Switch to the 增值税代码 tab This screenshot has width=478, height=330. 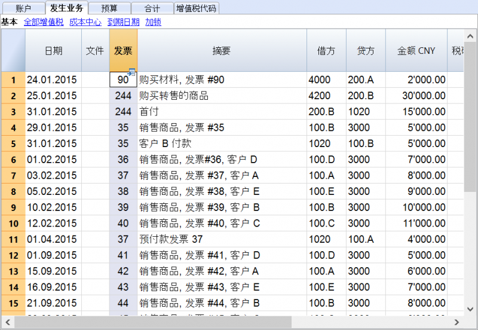click(x=197, y=8)
